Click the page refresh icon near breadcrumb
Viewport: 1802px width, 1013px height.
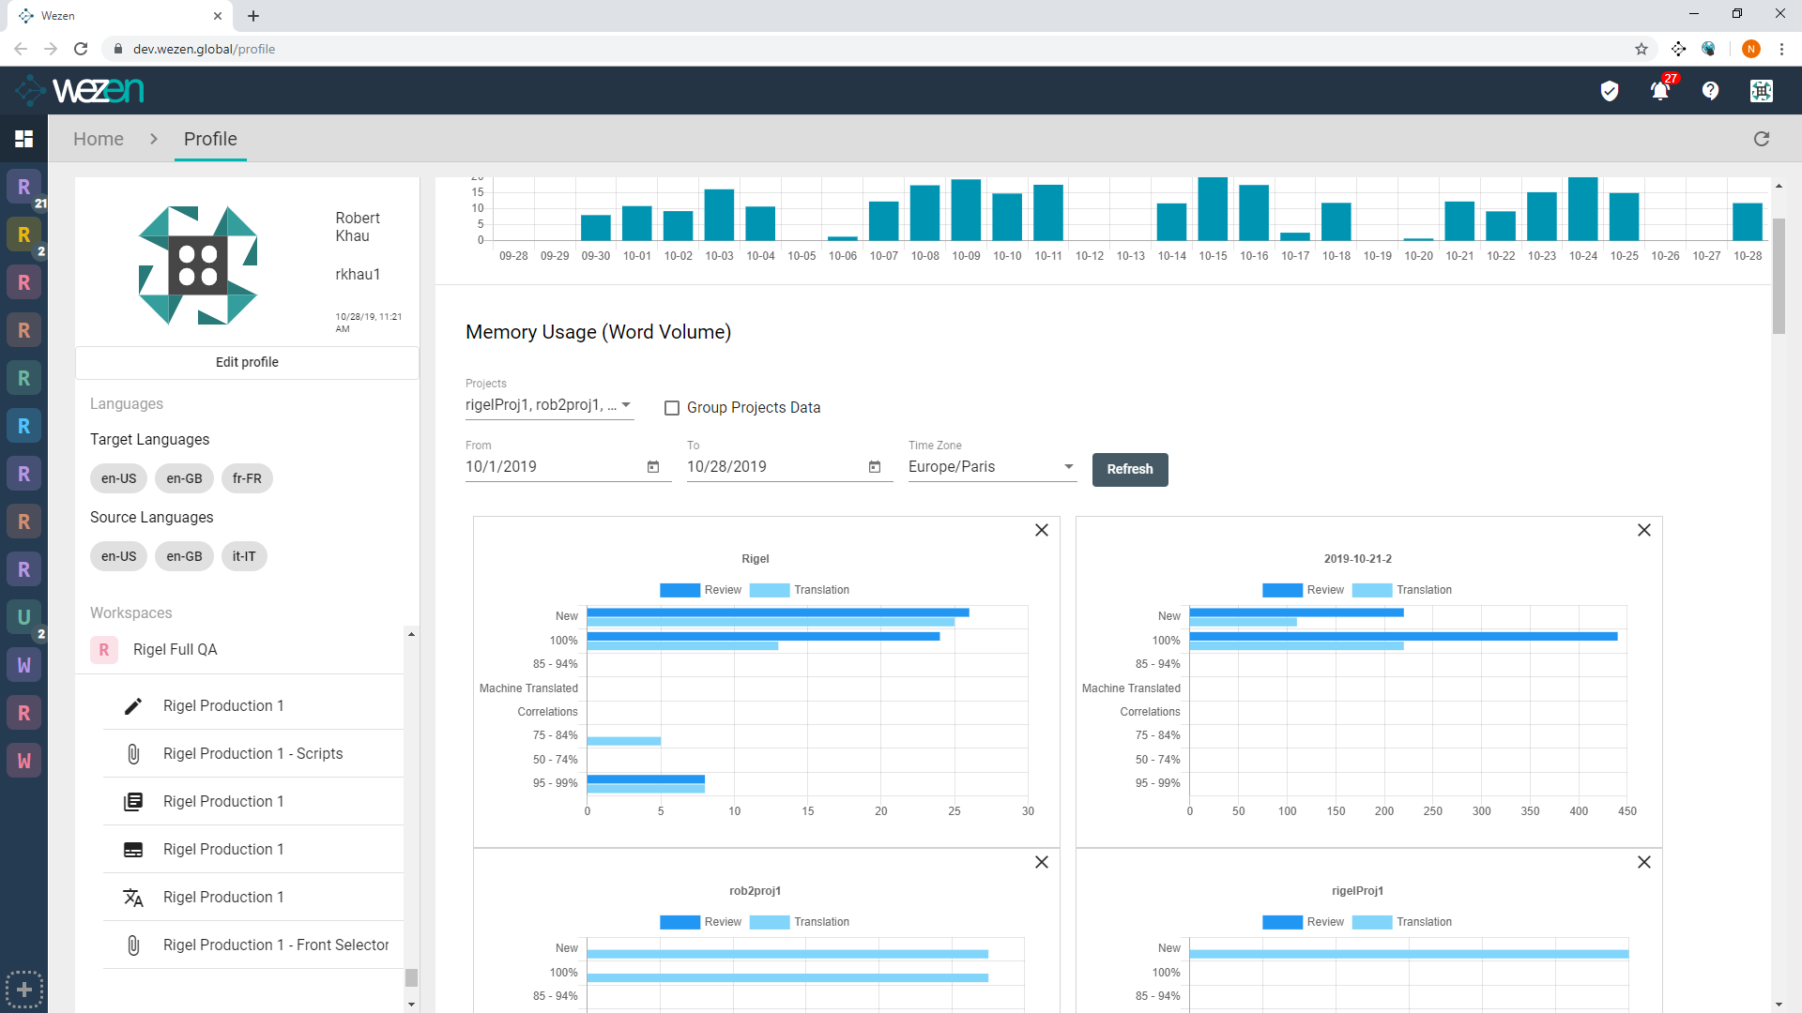(x=1762, y=139)
